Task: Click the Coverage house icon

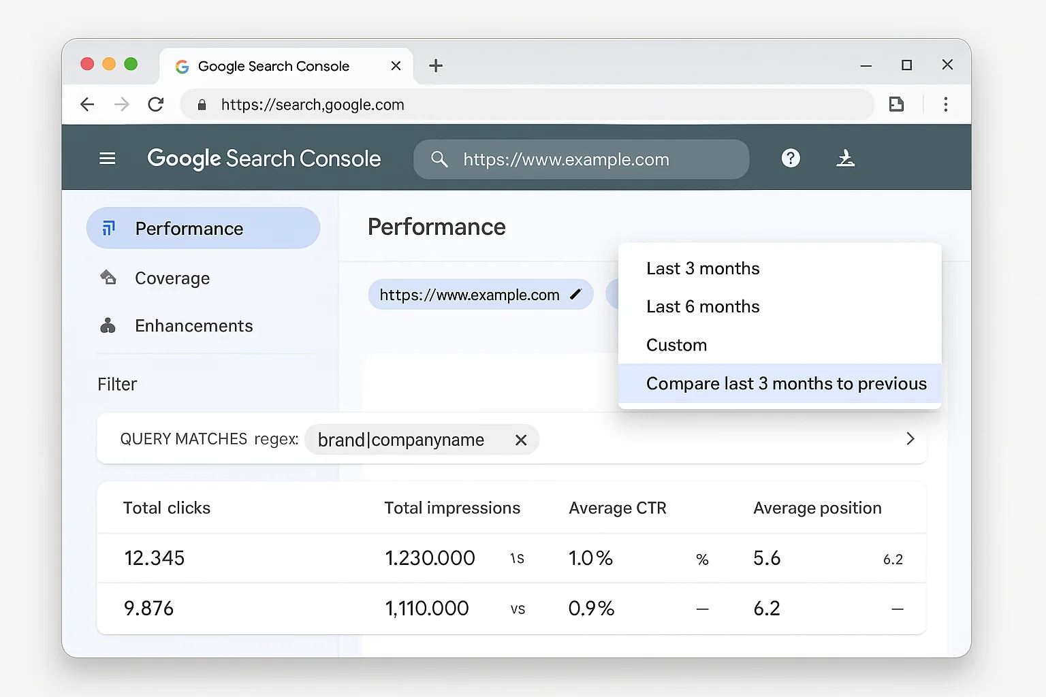Action: click(108, 278)
